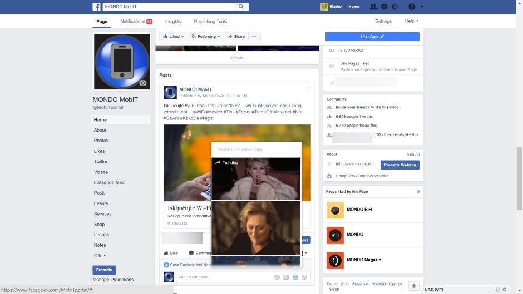Click the plus button to add language
523x294 pixels.
tap(413, 286)
